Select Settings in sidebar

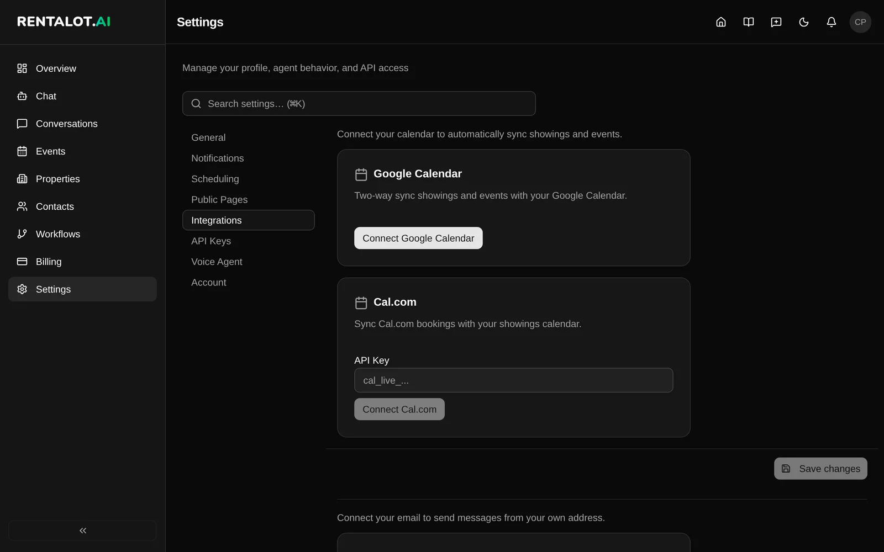click(x=82, y=289)
